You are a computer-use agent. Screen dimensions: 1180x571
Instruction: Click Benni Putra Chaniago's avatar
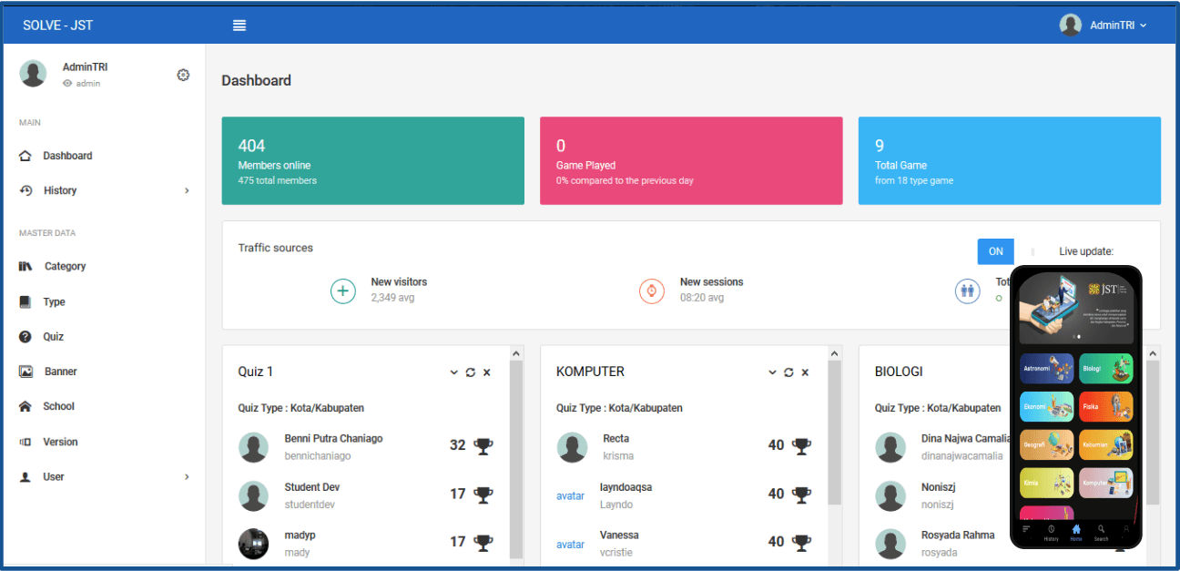point(253,447)
